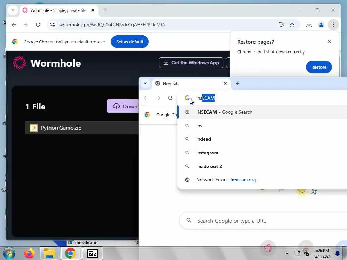Screen dimensions: 347x260
Task: Click the network tray icon
Action: click(x=297, y=253)
